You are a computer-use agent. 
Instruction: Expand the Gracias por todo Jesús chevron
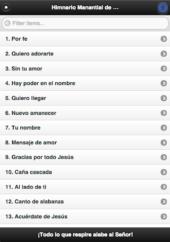164,157
